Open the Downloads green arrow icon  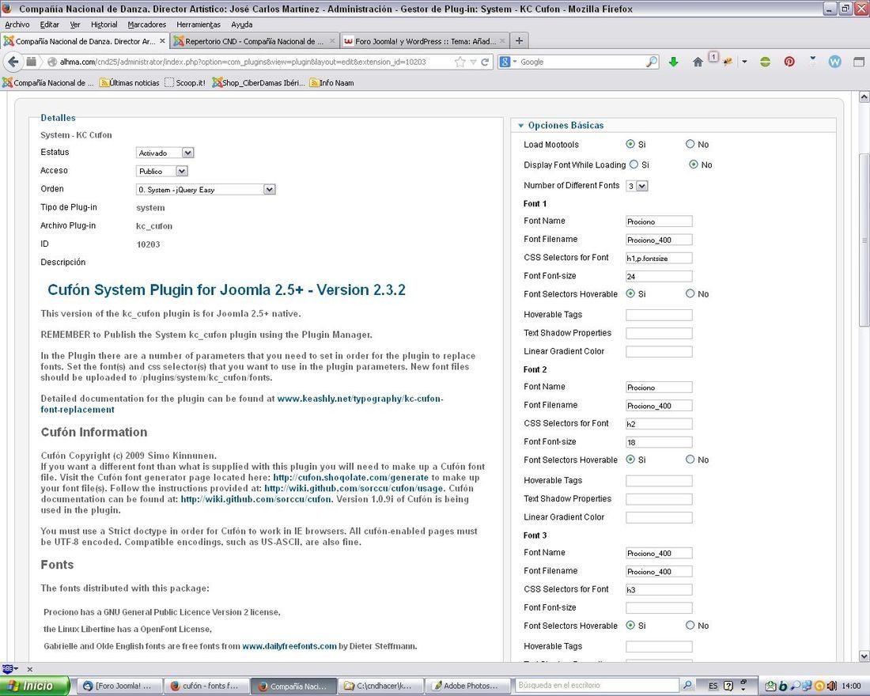click(674, 62)
